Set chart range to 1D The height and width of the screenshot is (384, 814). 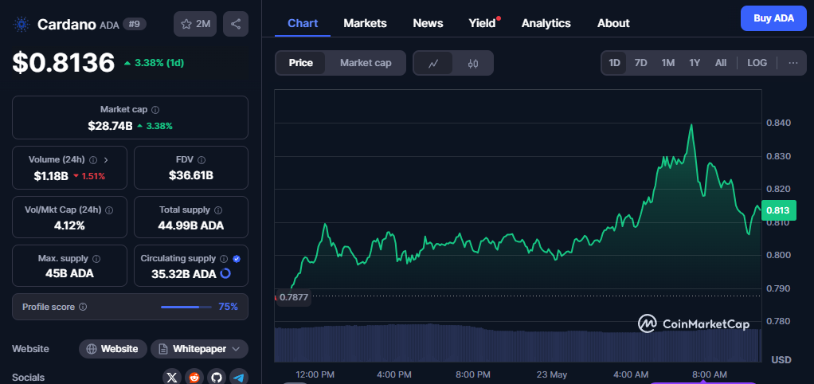614,63
